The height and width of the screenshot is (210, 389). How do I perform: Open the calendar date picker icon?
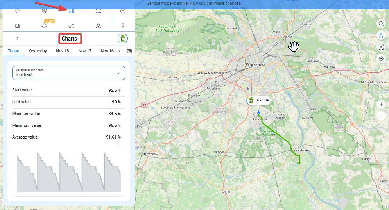129,51
